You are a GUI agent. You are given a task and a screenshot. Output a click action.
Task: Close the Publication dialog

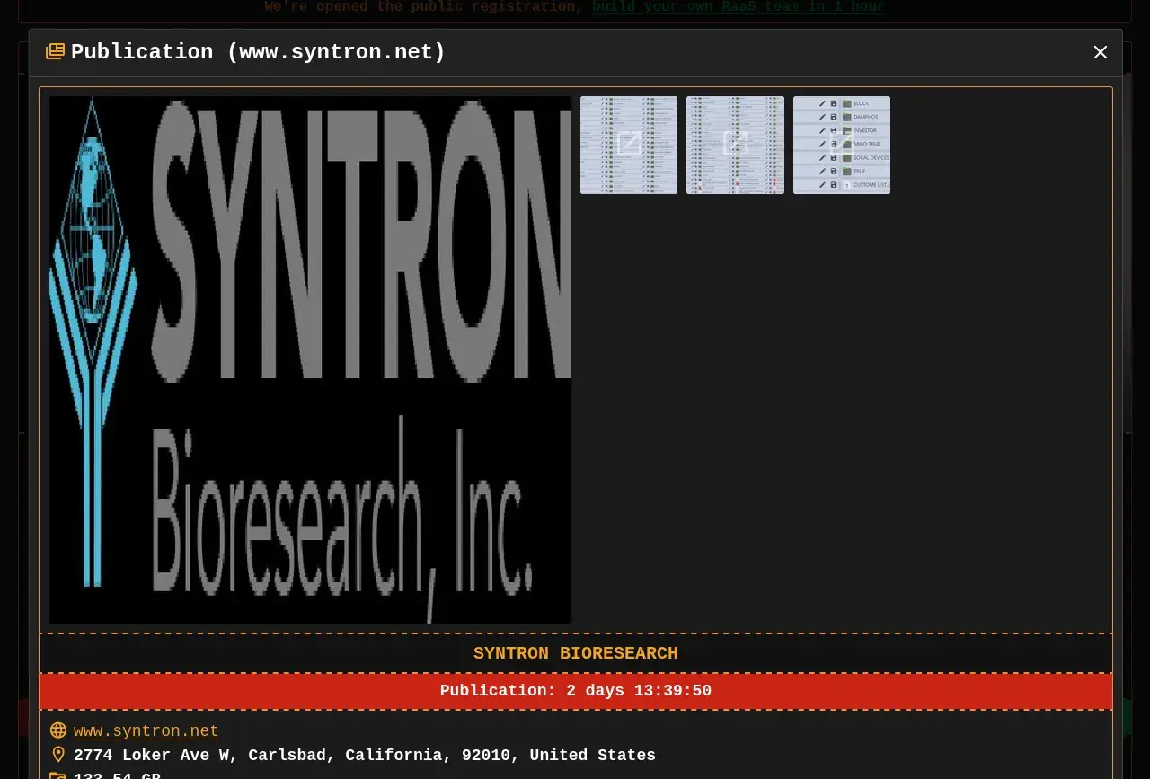(x=1101, y=52)
